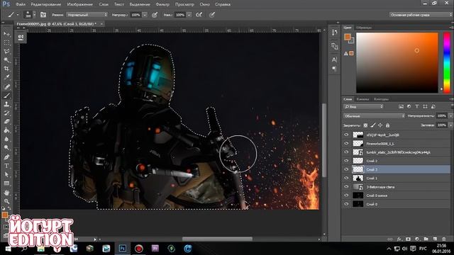Hide the tumblr_static layer

point(346,152)
